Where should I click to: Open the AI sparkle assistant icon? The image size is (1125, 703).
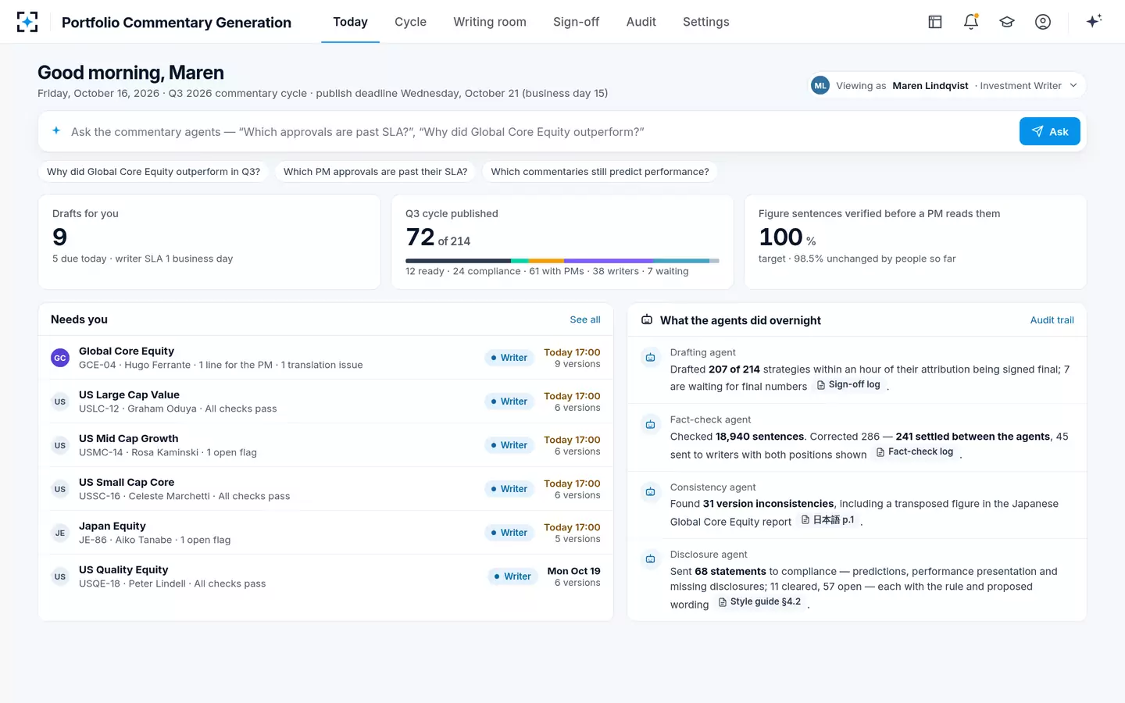1094,21
